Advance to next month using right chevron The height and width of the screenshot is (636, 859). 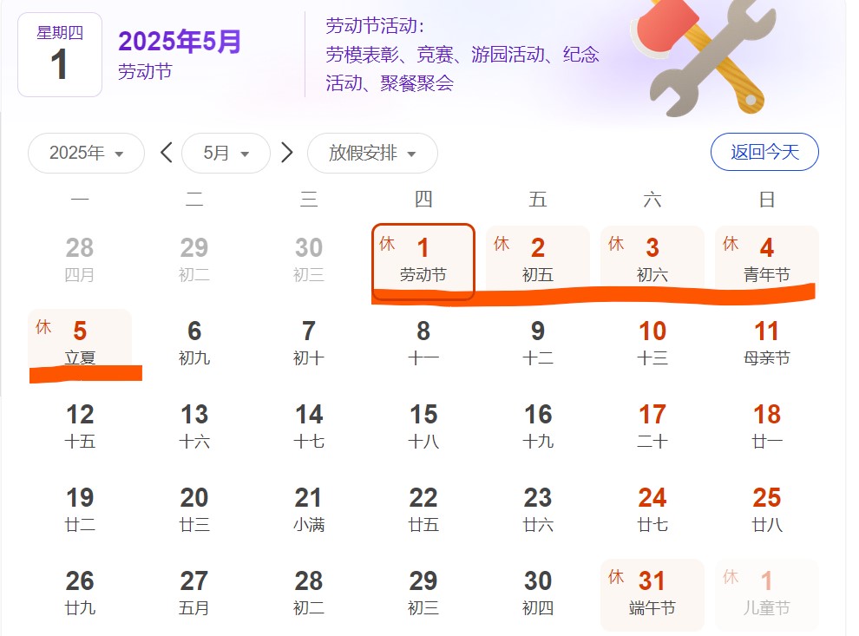(287, 154)
